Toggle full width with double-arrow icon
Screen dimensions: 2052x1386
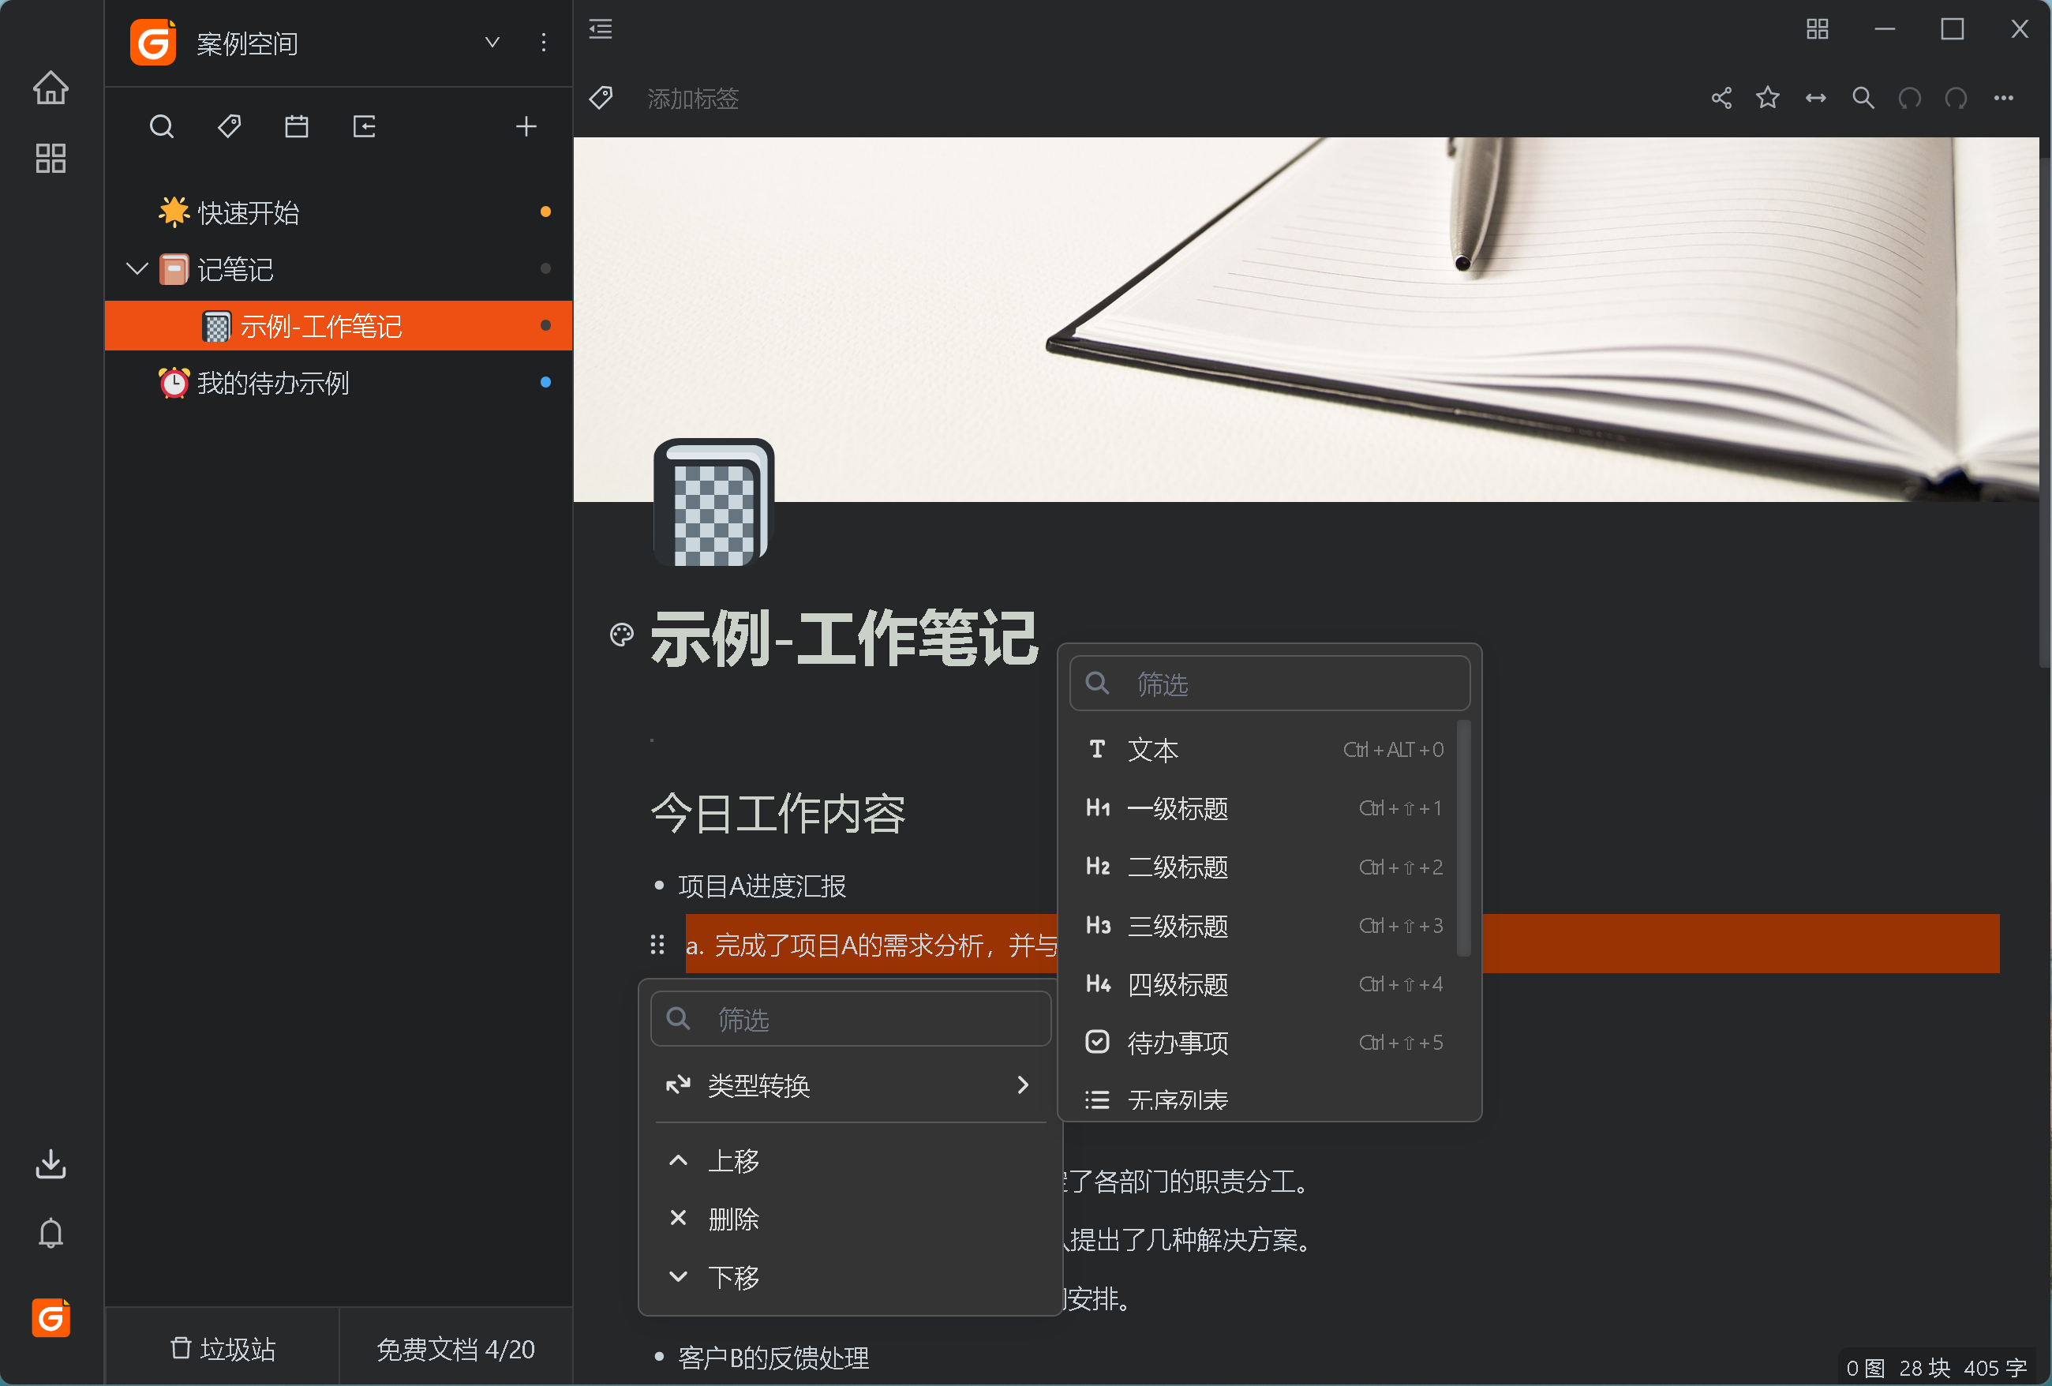pos(1815,98)
